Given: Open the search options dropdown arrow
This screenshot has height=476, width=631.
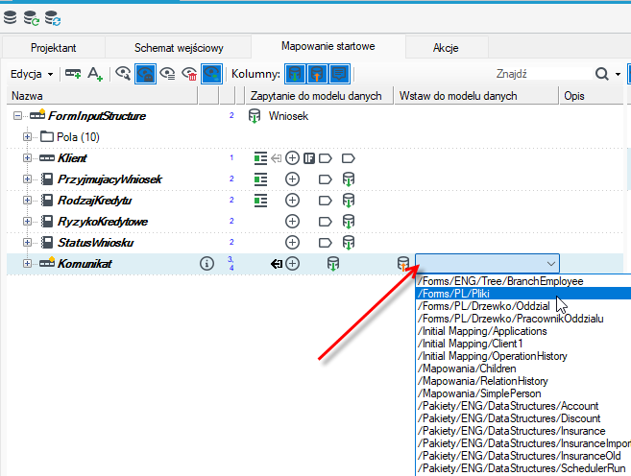Looking at the screenshot, I should pyautogui.click(x=618, y=74).
